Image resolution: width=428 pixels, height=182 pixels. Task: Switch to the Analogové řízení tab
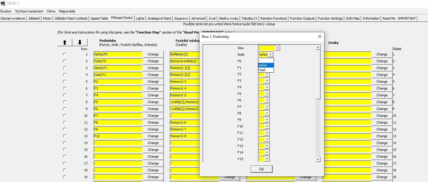[x=159, y=18]
